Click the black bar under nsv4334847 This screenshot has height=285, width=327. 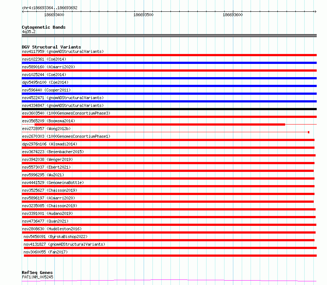click(169, 109)
